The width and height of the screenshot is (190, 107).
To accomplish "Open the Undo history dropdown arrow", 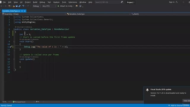I will click(26, 6).
